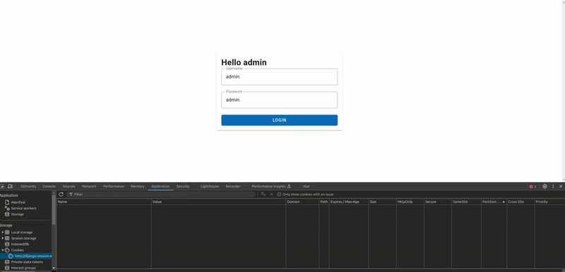
Task: Click the Session storage grid icon
Action: [x=7, y=238]
